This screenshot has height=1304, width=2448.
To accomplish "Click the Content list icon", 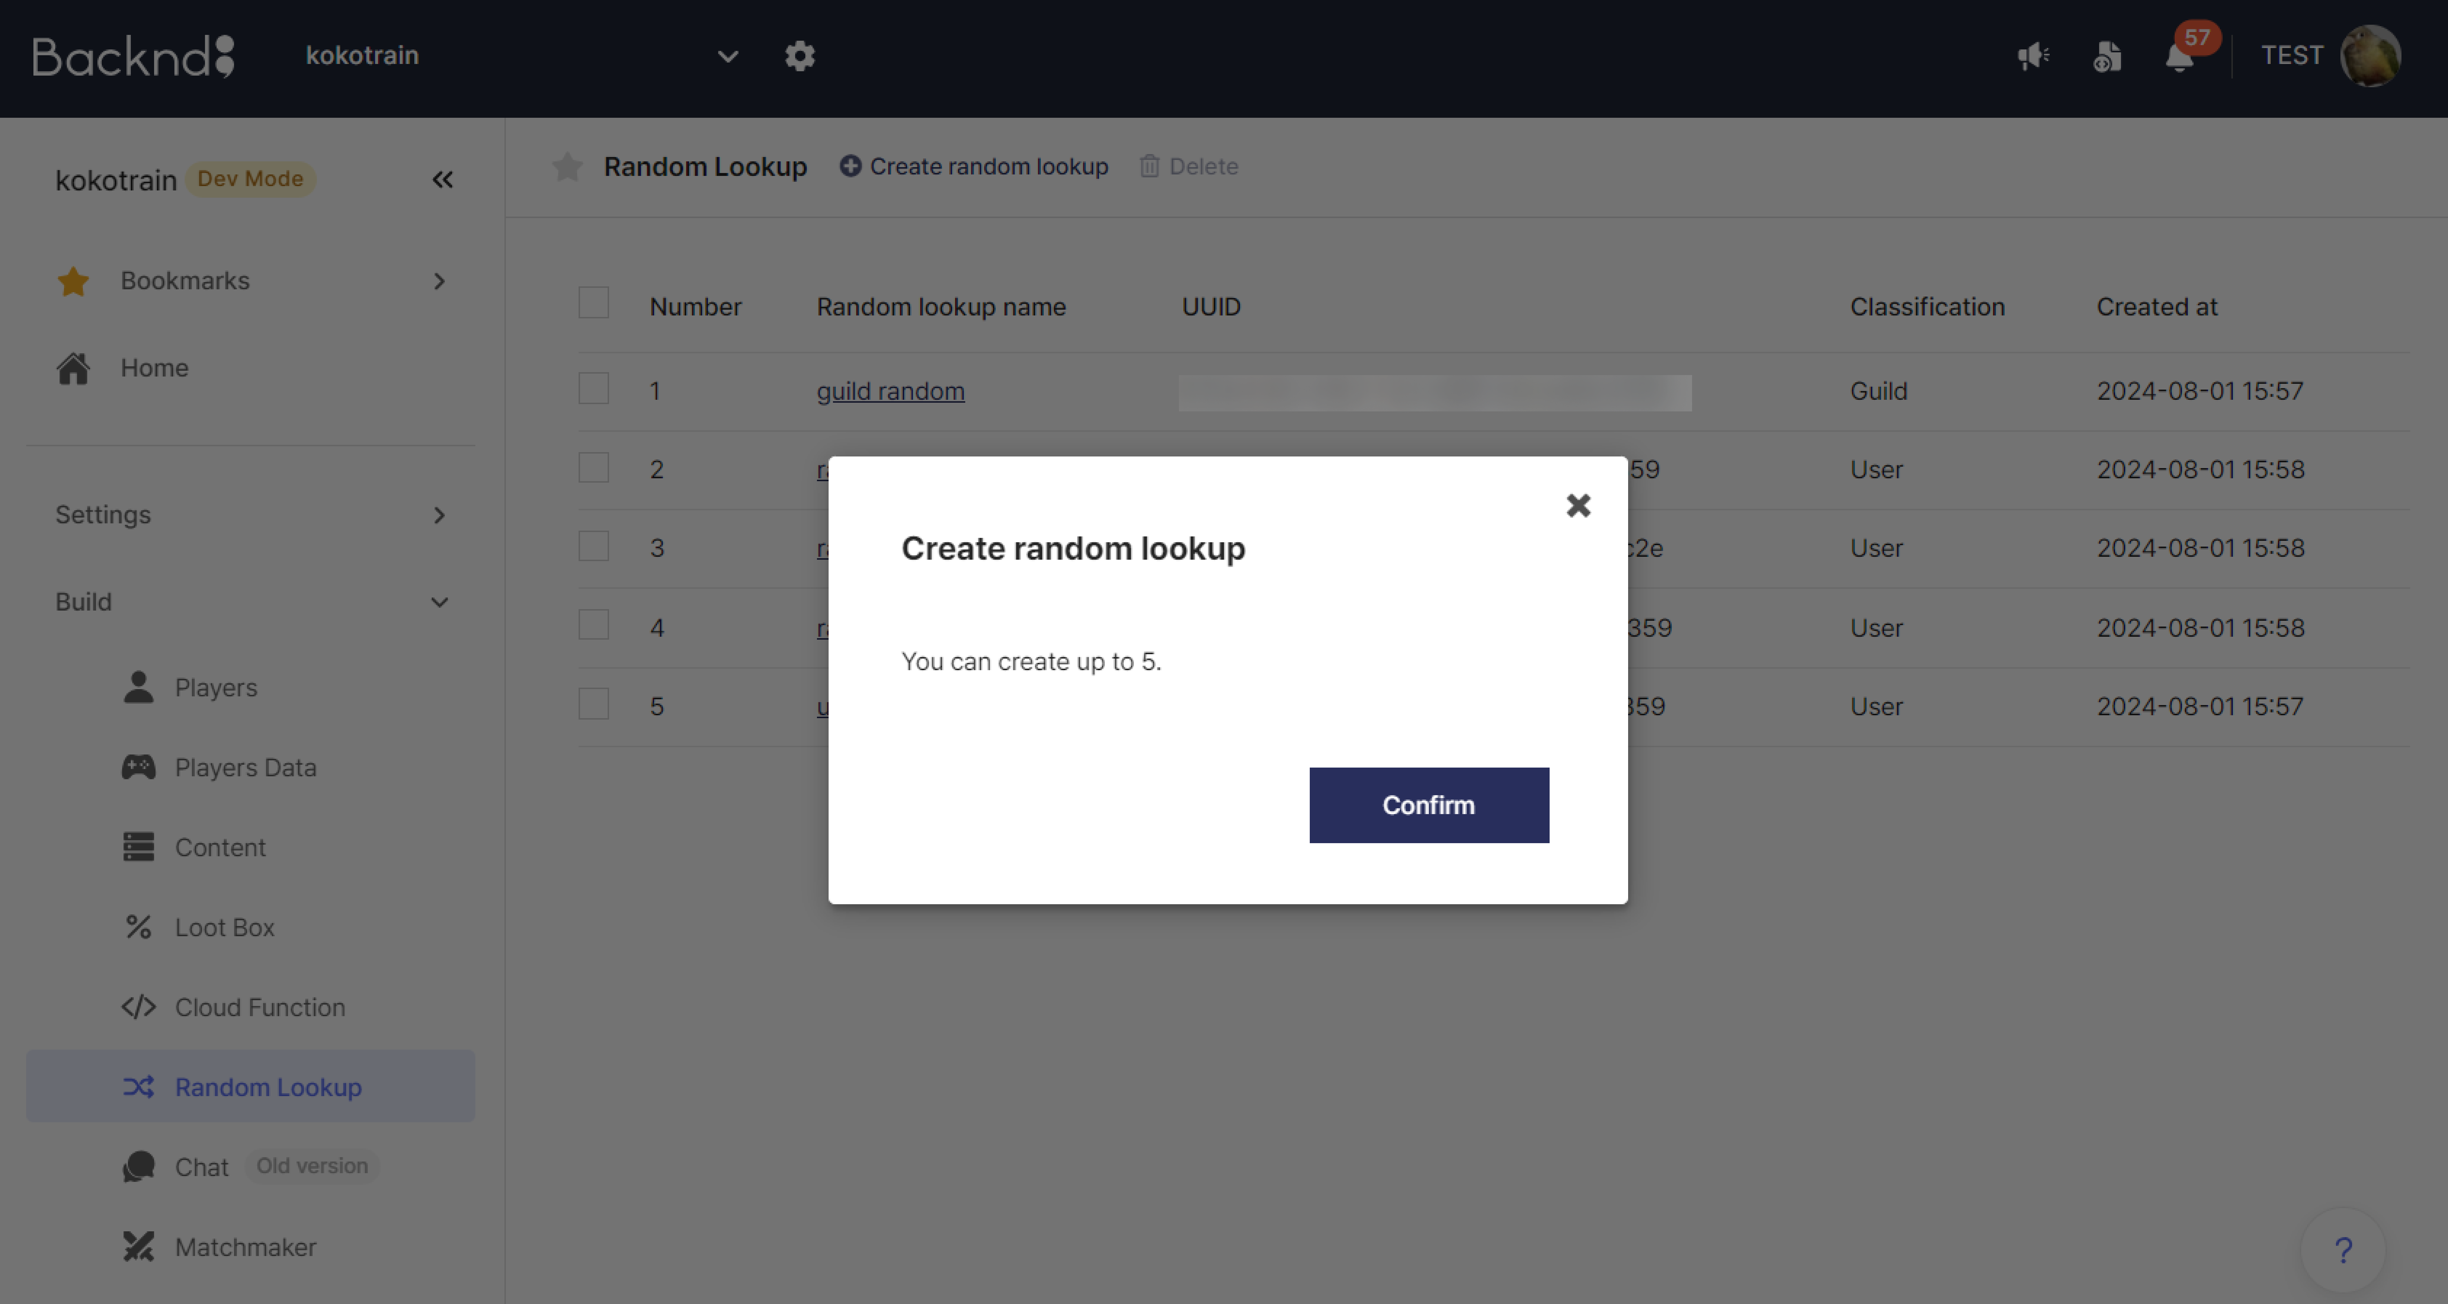I will click(139, 847).
